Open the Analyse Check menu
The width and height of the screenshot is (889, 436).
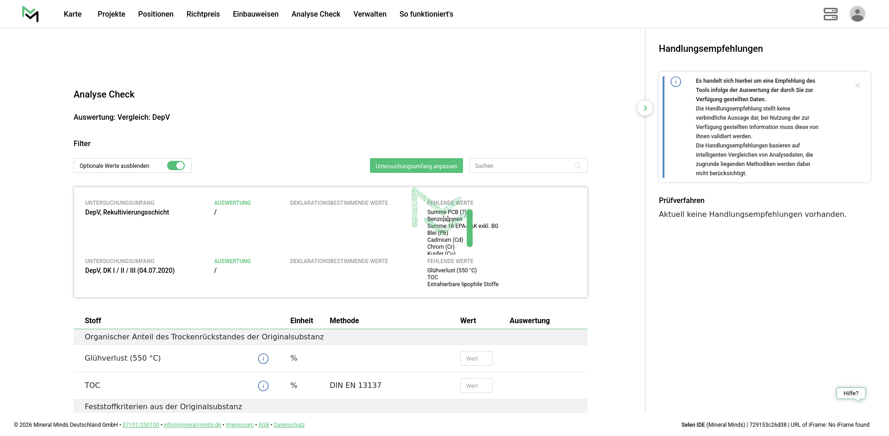tap(316, 14)
